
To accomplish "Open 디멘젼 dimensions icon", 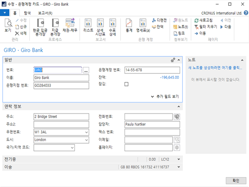I will coord(154,20).
